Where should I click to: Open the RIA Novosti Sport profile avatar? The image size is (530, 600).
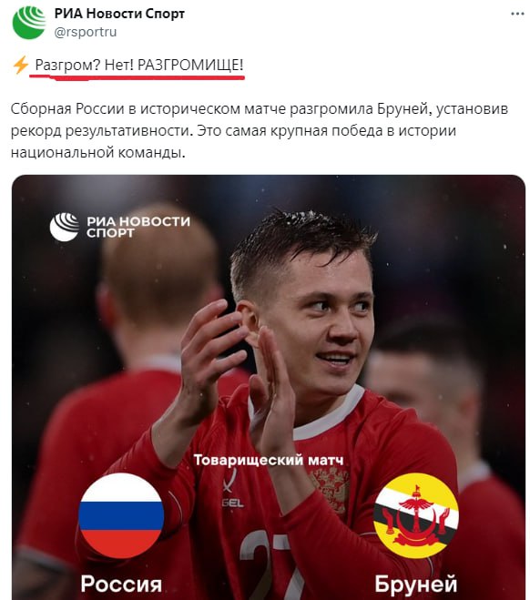tap(29, 22)
